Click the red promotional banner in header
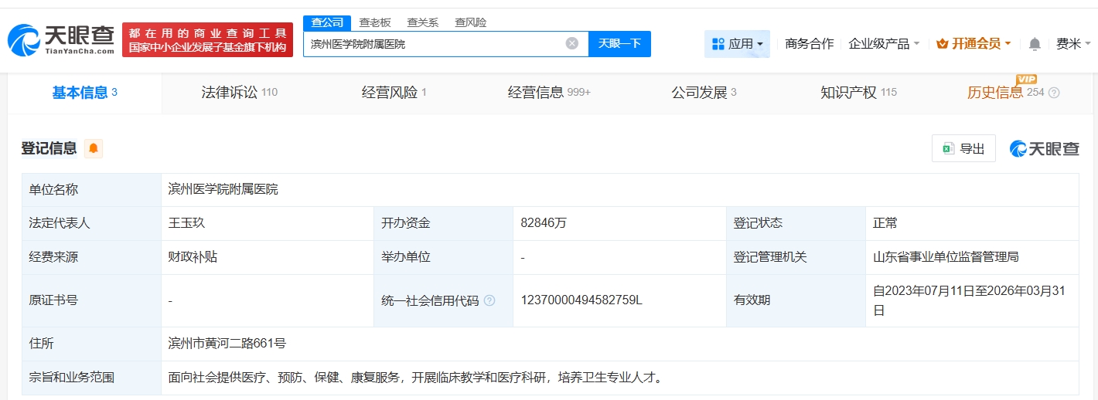 pos(208,39)
